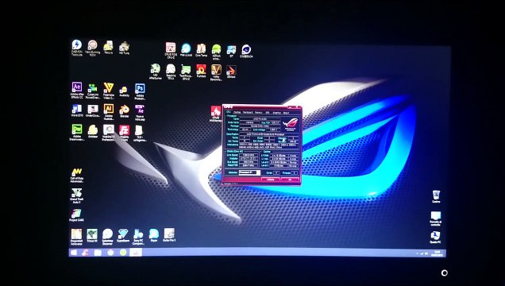The width and height of the screenshot is (505, 286).
Task: Open TechPowerUp GPU-Z shortcut
Action: coord(186,72)
